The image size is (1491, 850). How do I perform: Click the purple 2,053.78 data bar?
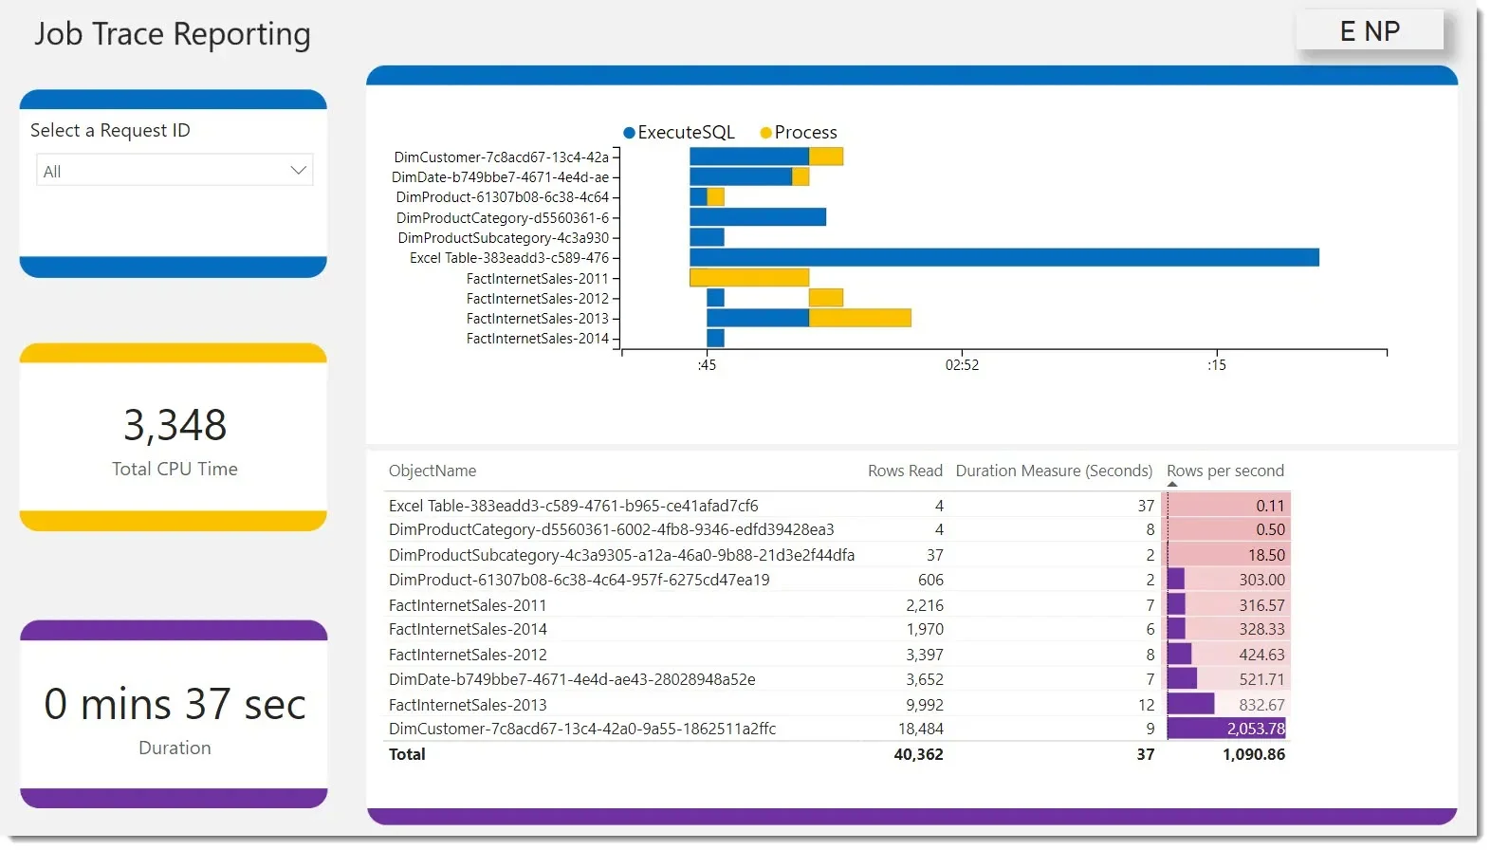pyautogui.click(x=1225, y=729)
